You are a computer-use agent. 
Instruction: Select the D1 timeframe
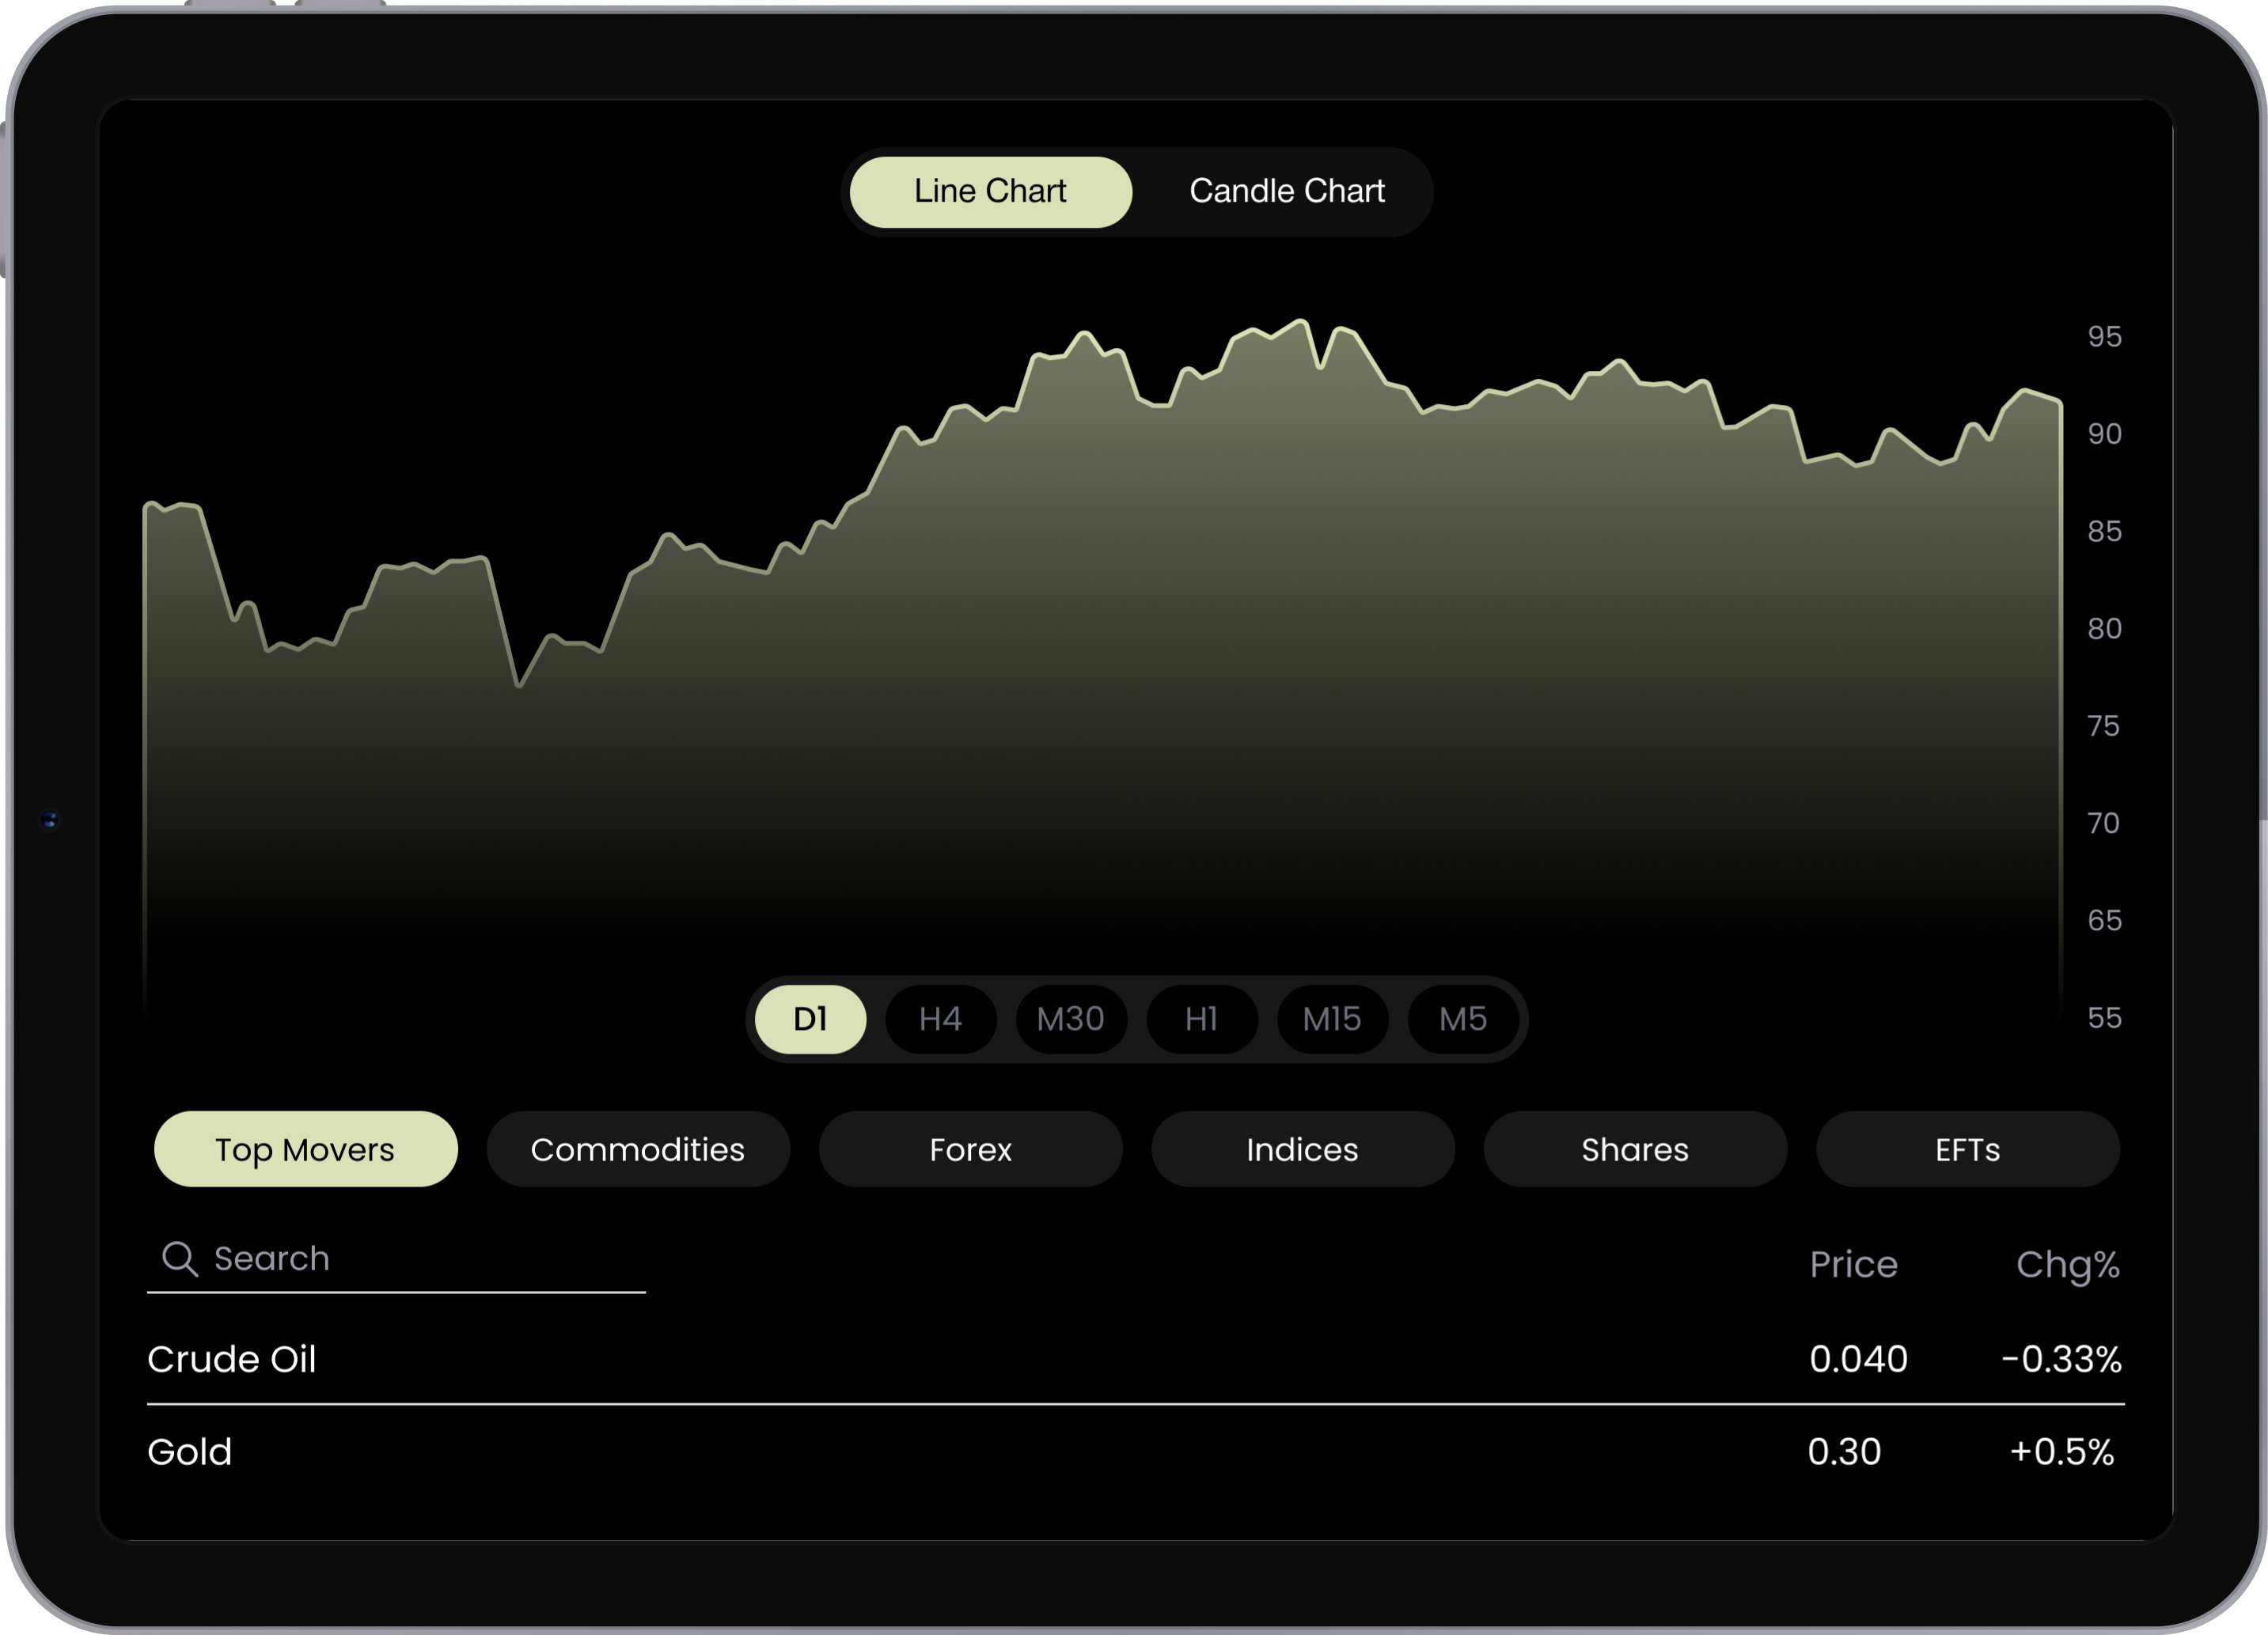[810, 1020]
